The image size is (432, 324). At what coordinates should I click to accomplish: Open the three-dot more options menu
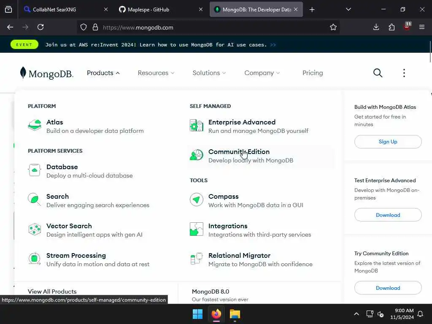click(404, 73)
